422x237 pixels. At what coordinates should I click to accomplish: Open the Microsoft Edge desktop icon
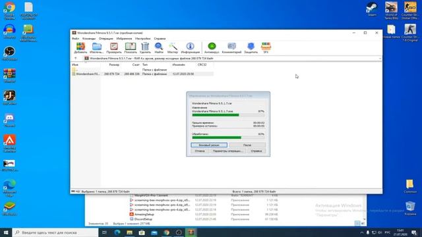pyautogui.click(x=10, y=188)
